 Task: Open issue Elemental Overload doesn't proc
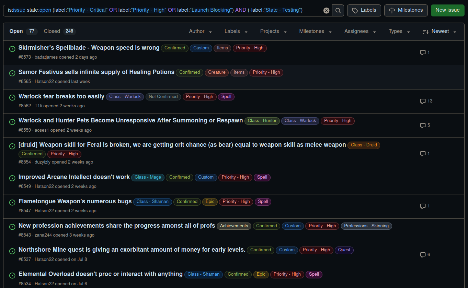pos(101,274)
